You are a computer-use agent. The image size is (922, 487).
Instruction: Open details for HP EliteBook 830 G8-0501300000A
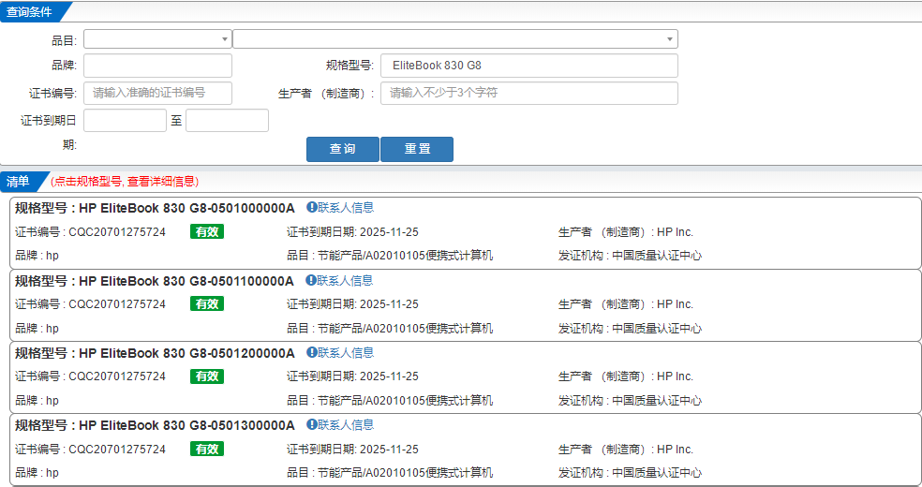(186, 425)
